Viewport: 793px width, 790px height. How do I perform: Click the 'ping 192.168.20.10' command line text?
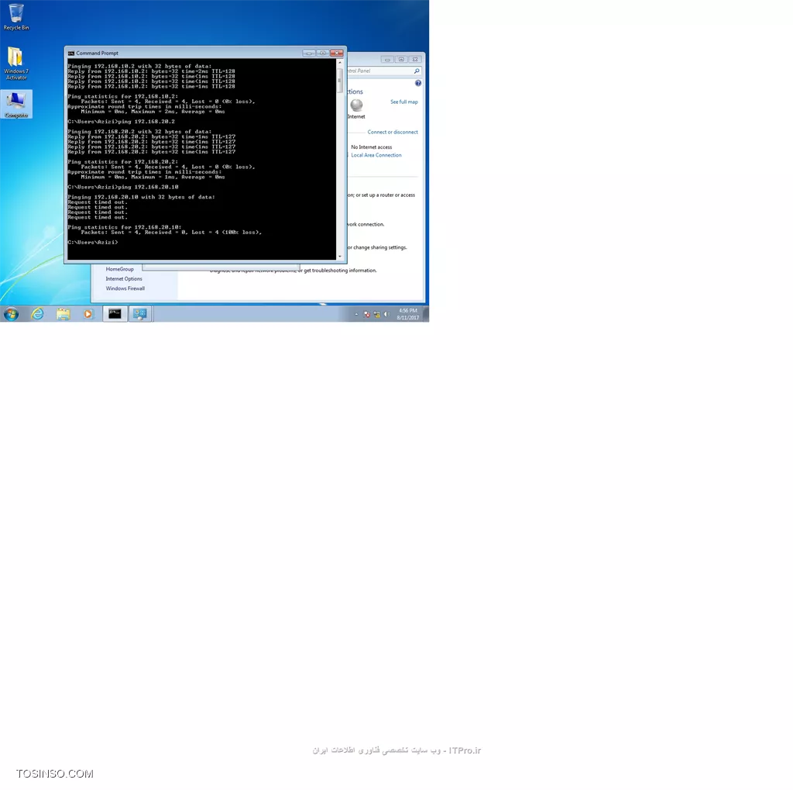point(148,187)
